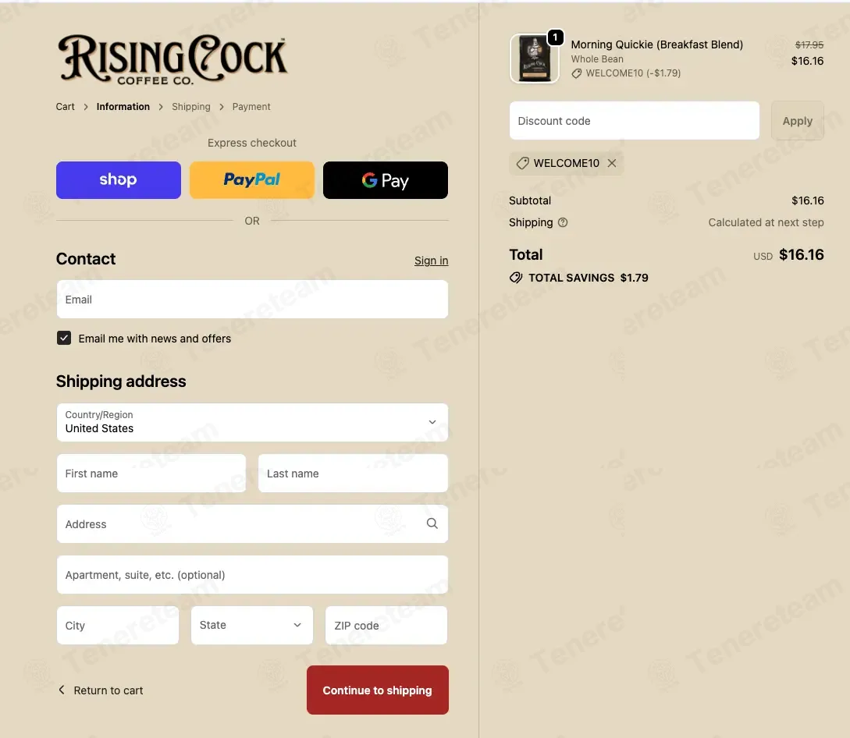
Task: Focus the Discount code field
Action: [635, 120]
